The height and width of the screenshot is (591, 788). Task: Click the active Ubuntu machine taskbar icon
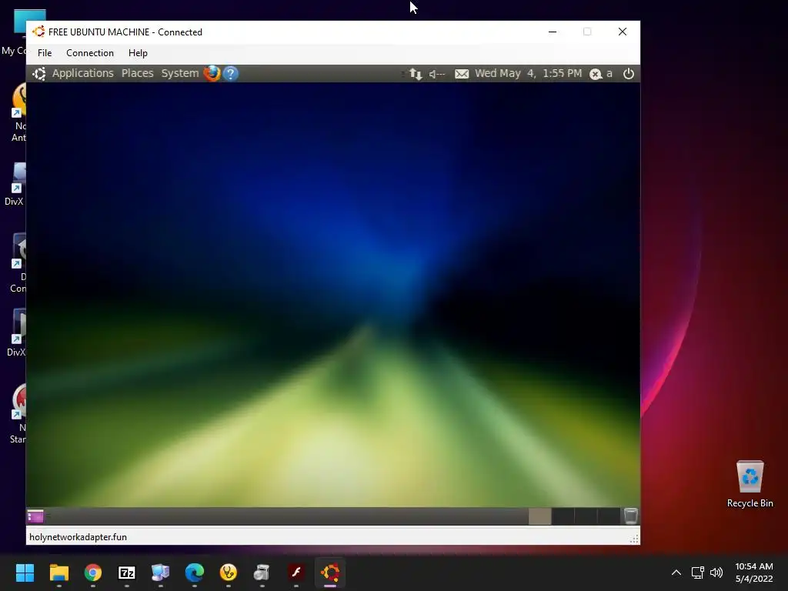[330, 573]
